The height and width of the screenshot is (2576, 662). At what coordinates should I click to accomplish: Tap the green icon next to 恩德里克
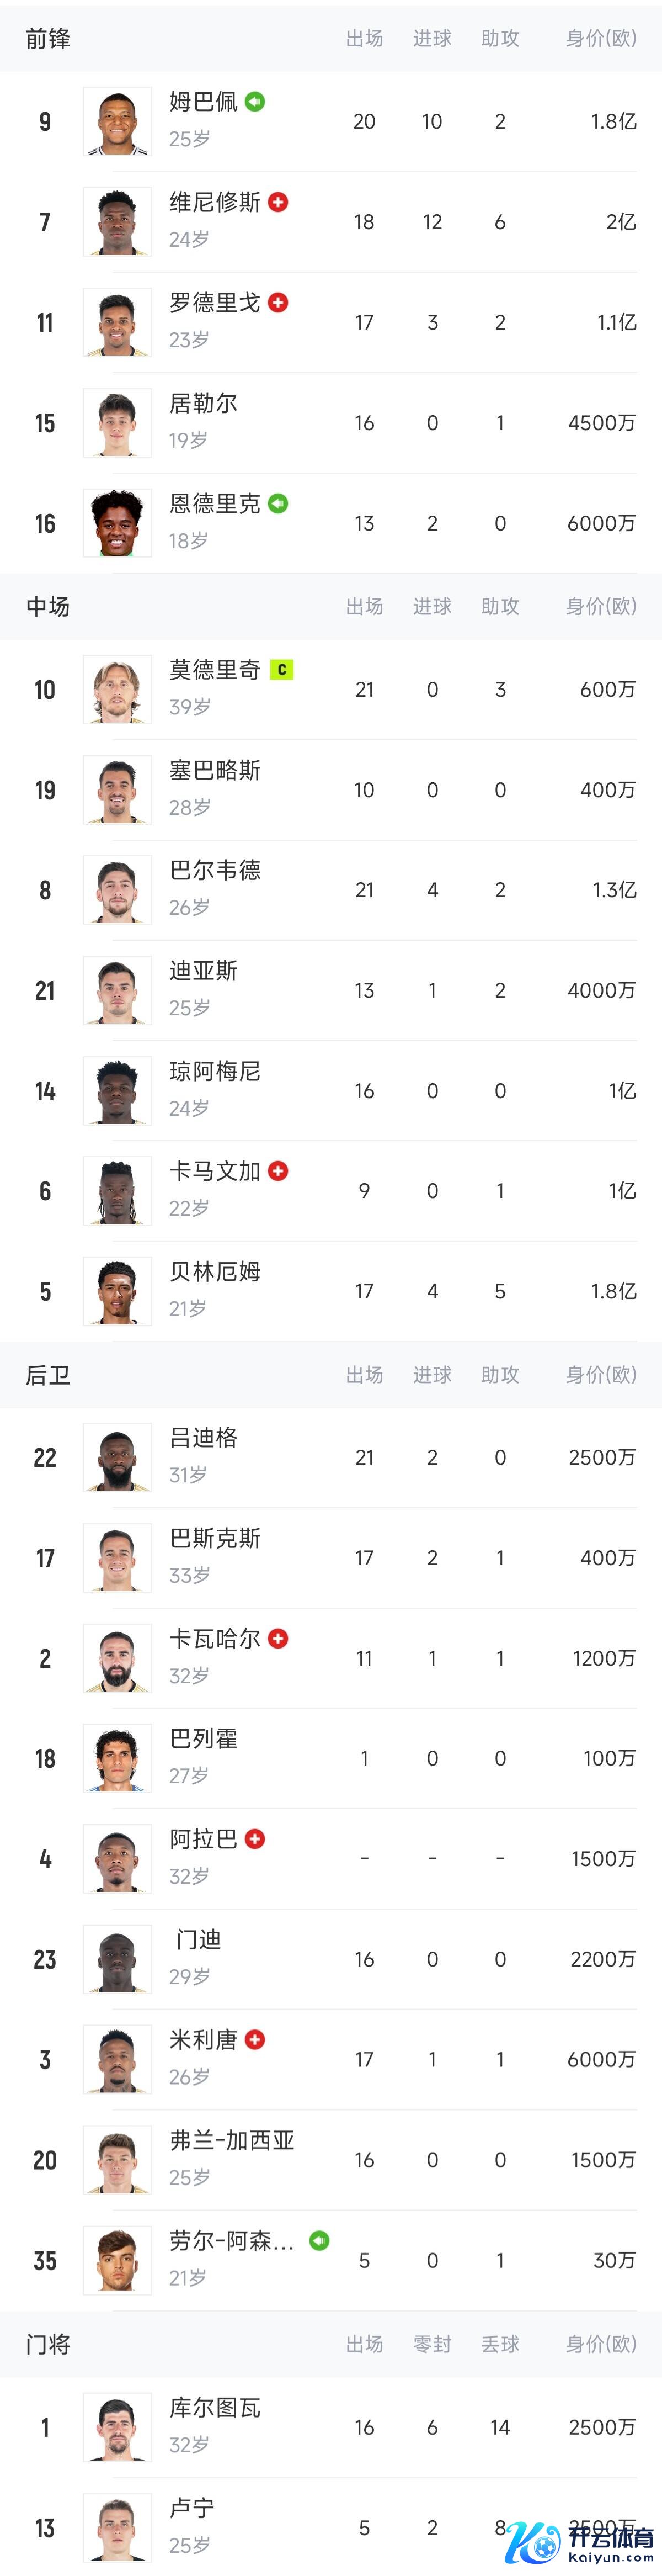click(278, 503)
